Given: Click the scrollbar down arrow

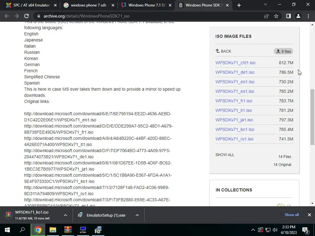Looking at the screenshot, I should (313, 203).
